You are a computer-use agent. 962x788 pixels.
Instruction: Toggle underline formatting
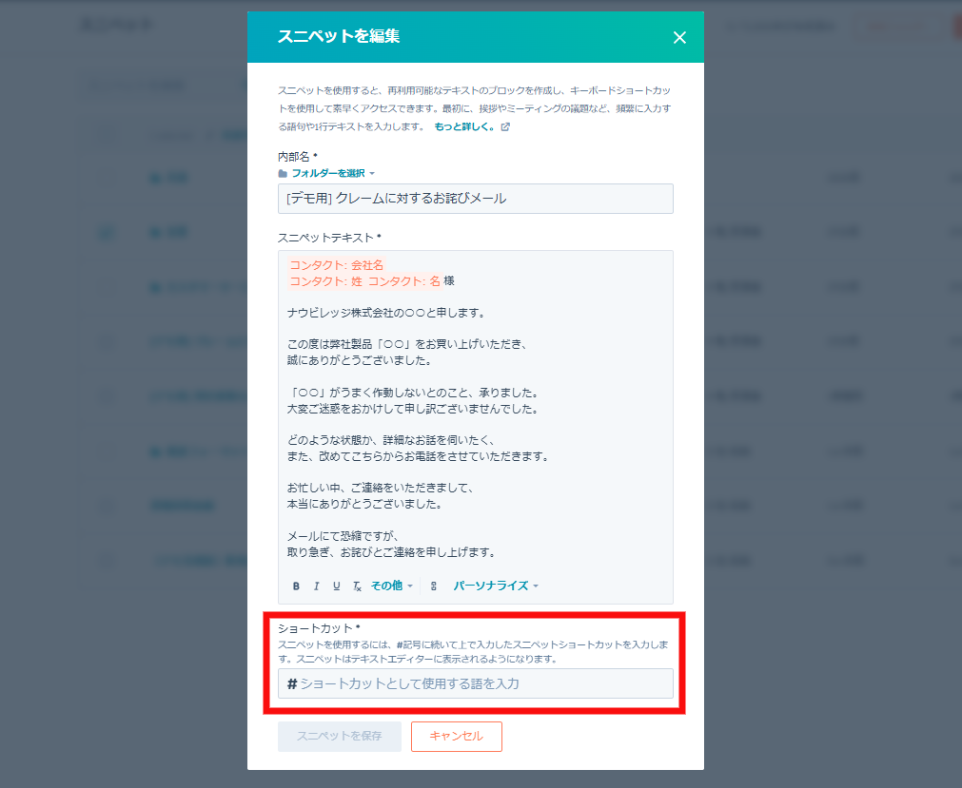(336, 586)
